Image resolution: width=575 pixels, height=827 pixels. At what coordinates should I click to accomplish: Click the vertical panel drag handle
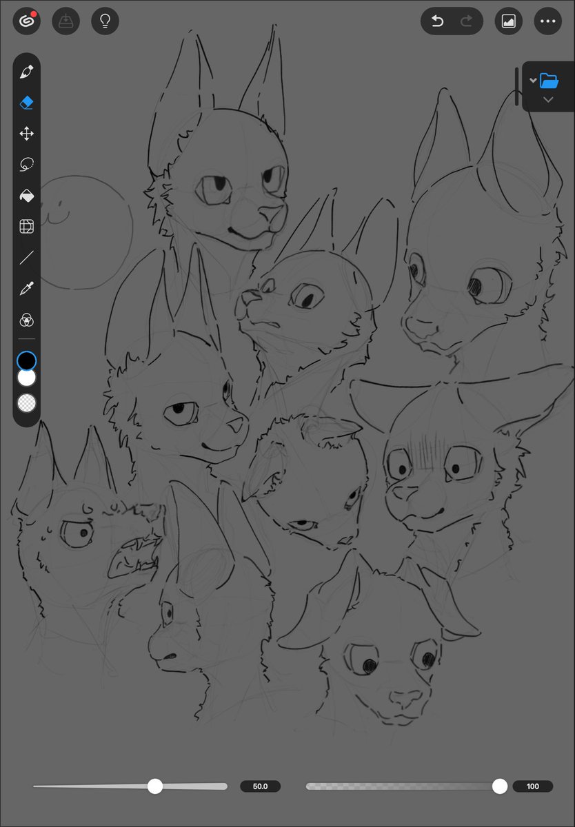[x=517, y=86]
